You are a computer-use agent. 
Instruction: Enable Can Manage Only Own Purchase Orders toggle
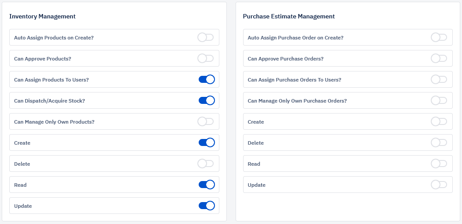coord(439,100)
